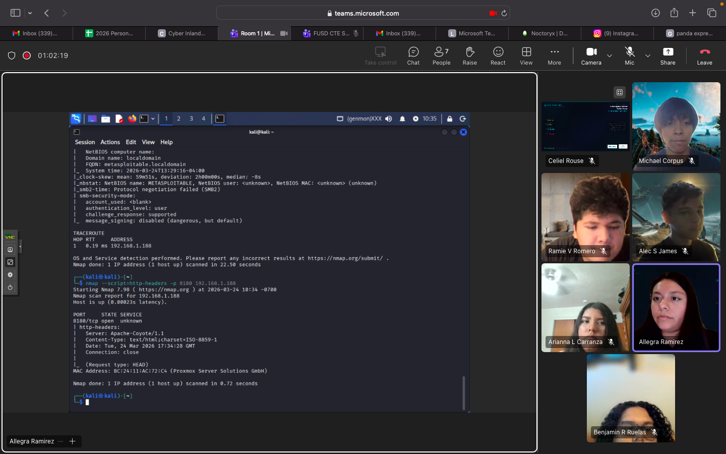The image size is (726, 454).
Task: Expand the Camera options arrow
Action: pos(610,55)
